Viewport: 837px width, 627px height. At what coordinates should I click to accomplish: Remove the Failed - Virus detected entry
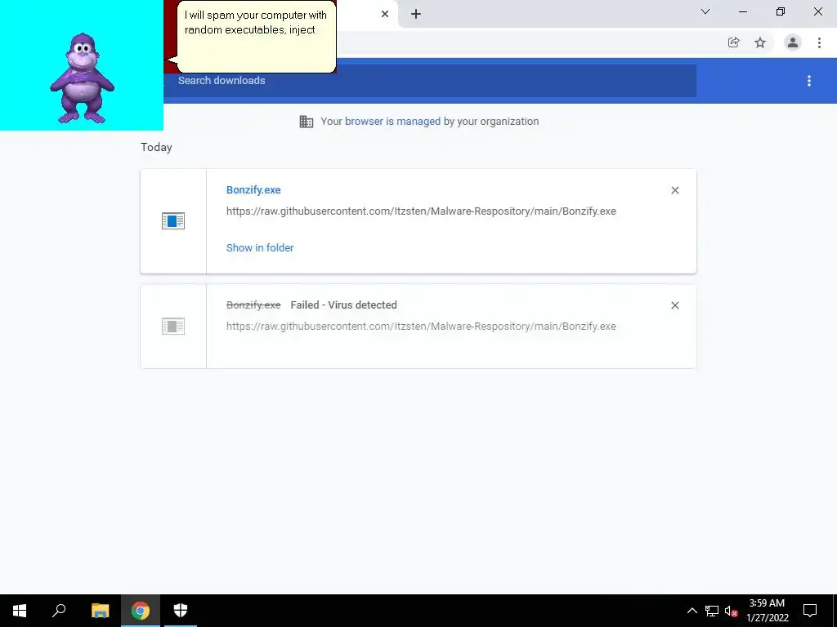(x=674, y=305)
